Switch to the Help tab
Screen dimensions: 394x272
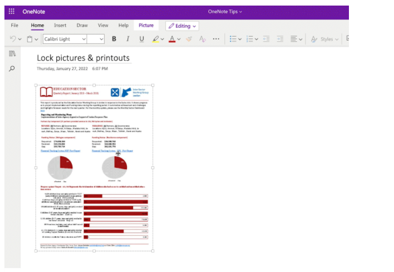pos(124,26)
